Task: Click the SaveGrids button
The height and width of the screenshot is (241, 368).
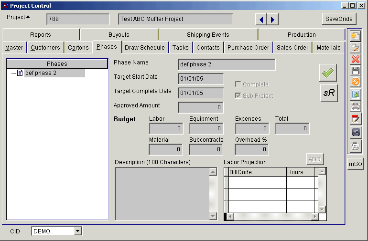Action: pos(339,19)
